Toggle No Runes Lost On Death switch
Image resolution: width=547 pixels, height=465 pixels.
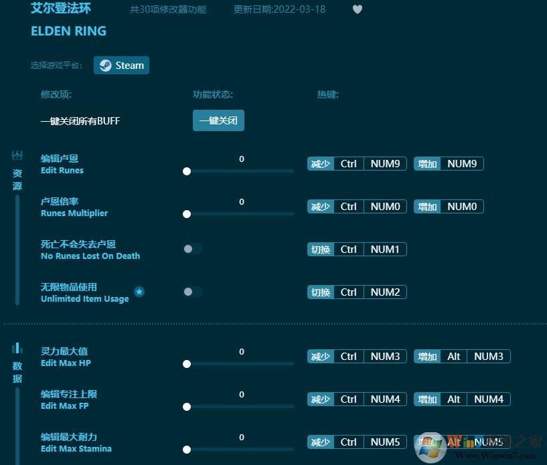tap(193, 249)
